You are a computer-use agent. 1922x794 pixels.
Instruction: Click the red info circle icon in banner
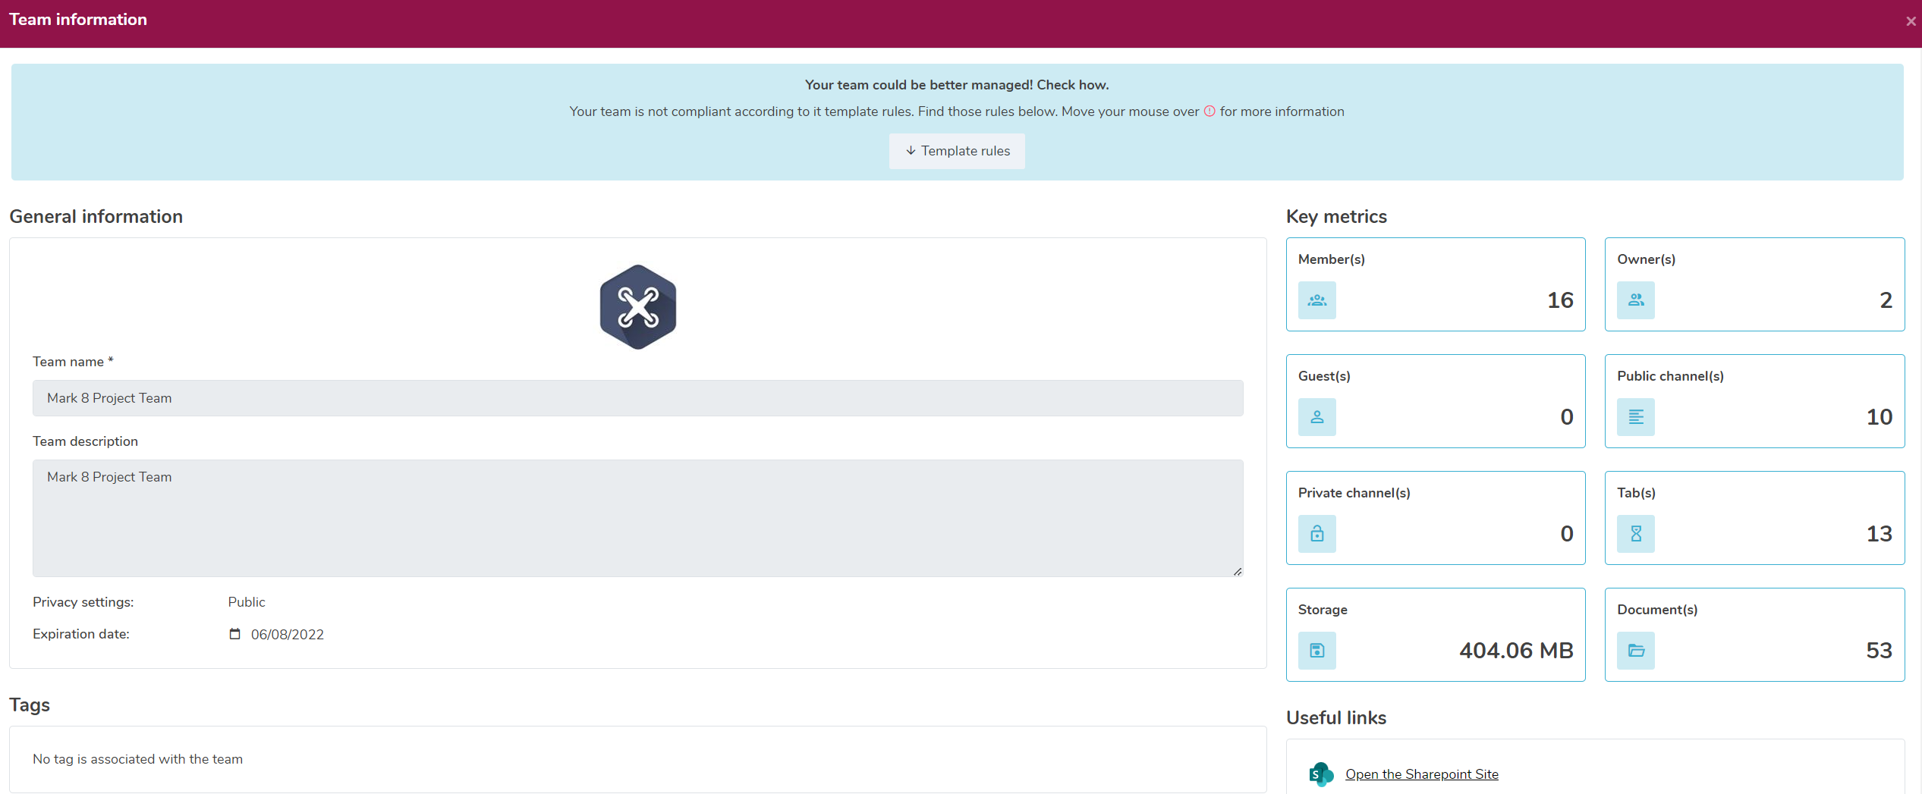tap(1210, 111)
